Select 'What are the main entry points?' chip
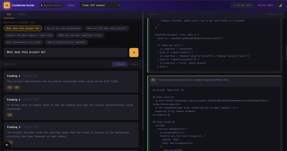Viewport: 287px width, 151px height. coord(107,28)
